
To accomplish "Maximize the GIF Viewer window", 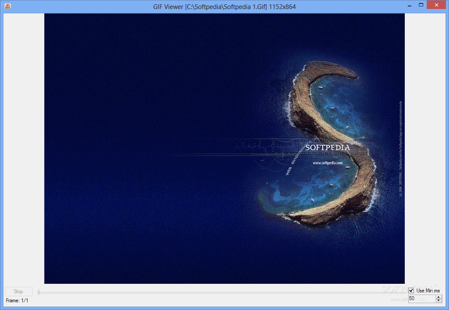I will pos(421,5).
